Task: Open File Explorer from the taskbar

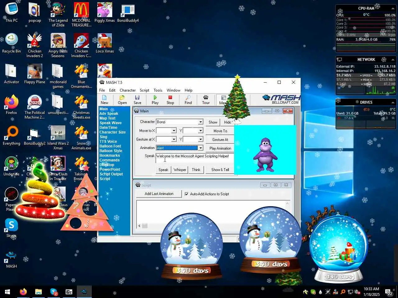Action: click(38, 292)
